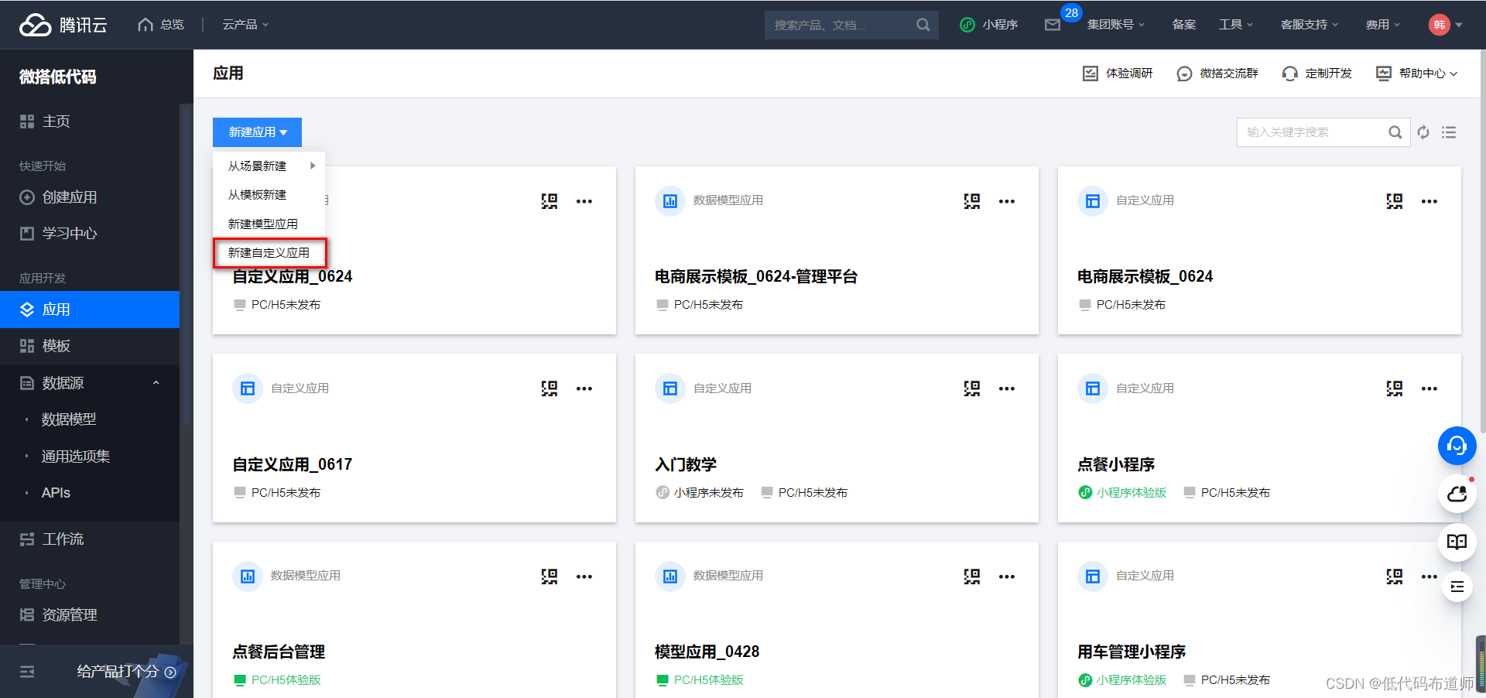Open 定制开发 link
The width and height of the screenshot is (1486, 698).
1317,74
